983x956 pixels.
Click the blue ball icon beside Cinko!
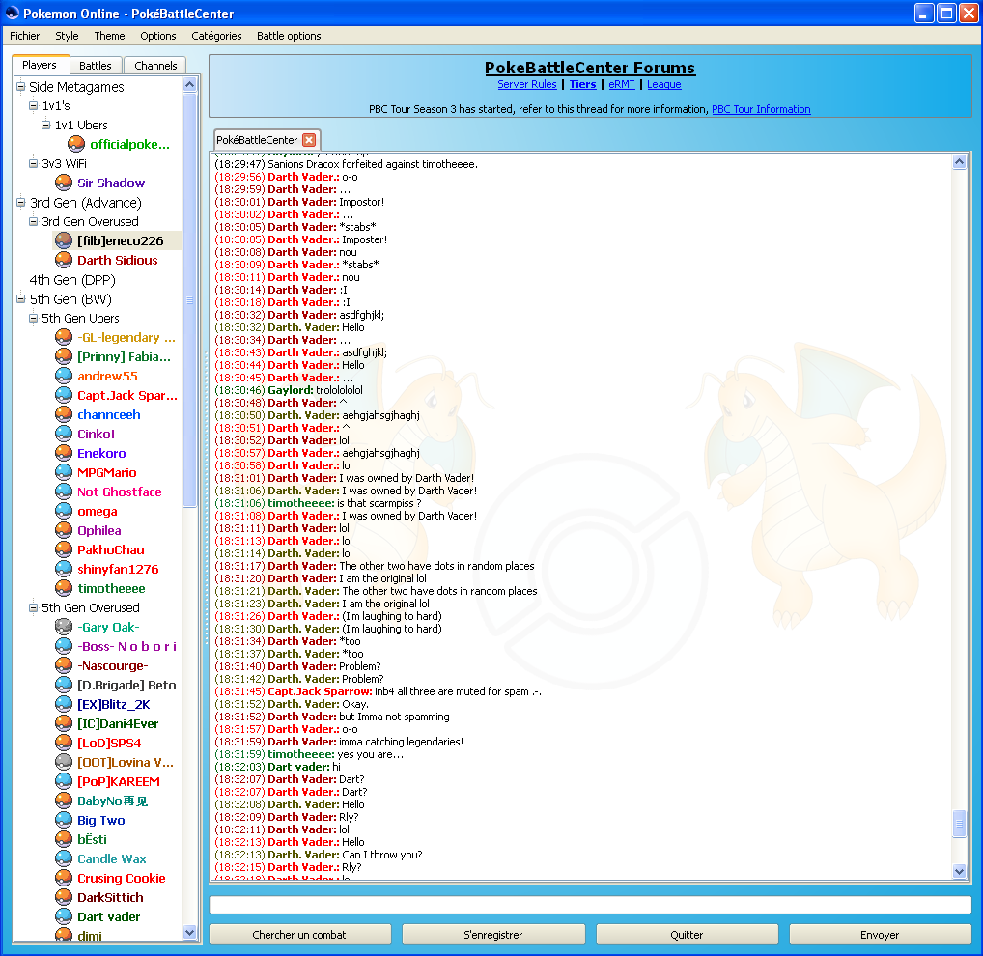(x=64, y=434)
